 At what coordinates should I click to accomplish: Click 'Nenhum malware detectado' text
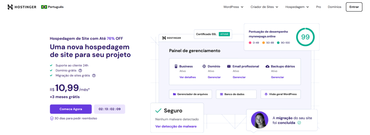(177, 119)
